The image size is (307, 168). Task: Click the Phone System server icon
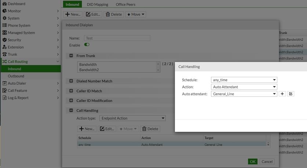[4, 25]
